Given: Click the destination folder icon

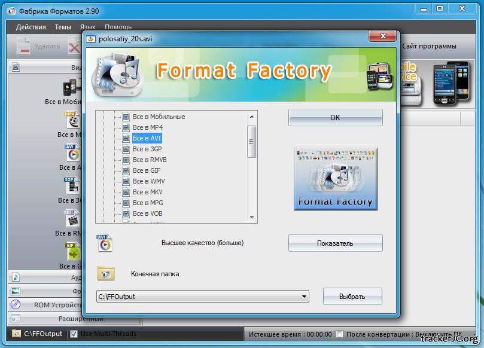Looking at the screenshot, I should pos(105,273).
